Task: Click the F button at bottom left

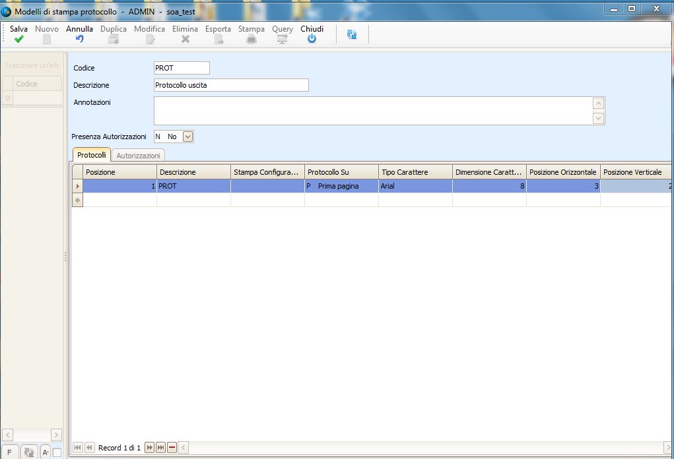Action: (x=9, y=452)
